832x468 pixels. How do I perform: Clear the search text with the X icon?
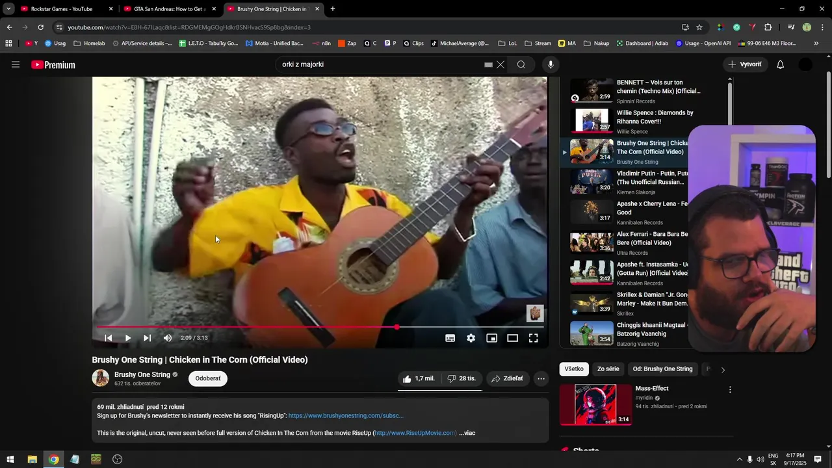click(x=500, y=64)
